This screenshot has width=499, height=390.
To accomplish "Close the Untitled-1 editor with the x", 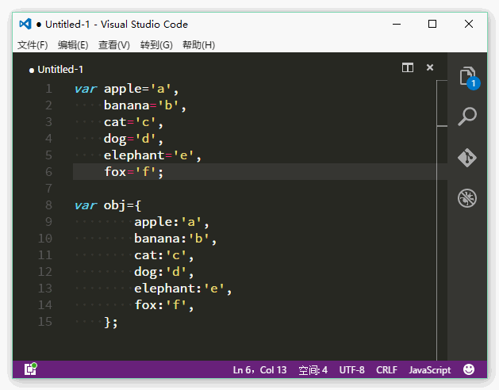I will pos(430,67).
